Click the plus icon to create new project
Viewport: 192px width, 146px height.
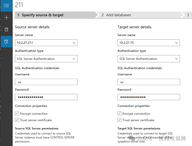click(6, 18)
